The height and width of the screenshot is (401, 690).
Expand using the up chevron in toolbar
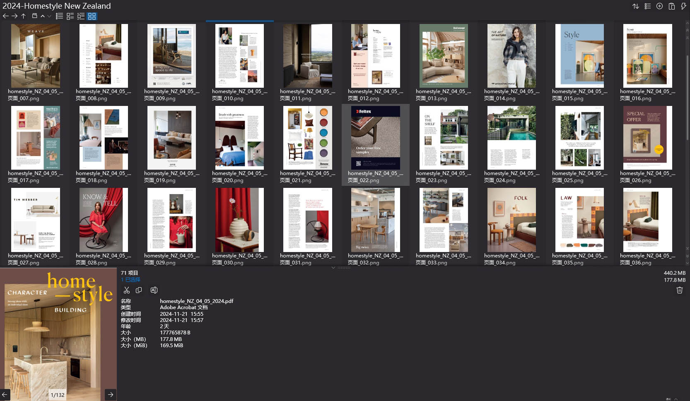[42, 16]
